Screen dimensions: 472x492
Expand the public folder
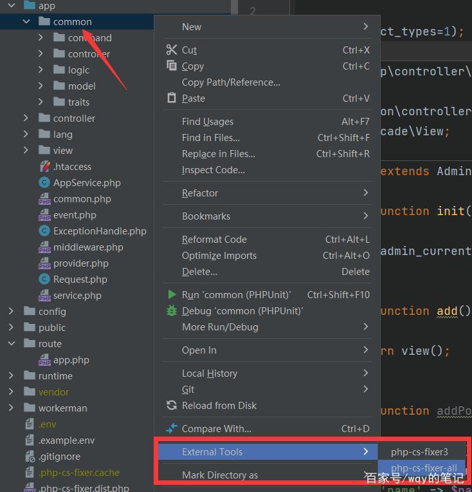pyautogui.click(x=11, y=327)
